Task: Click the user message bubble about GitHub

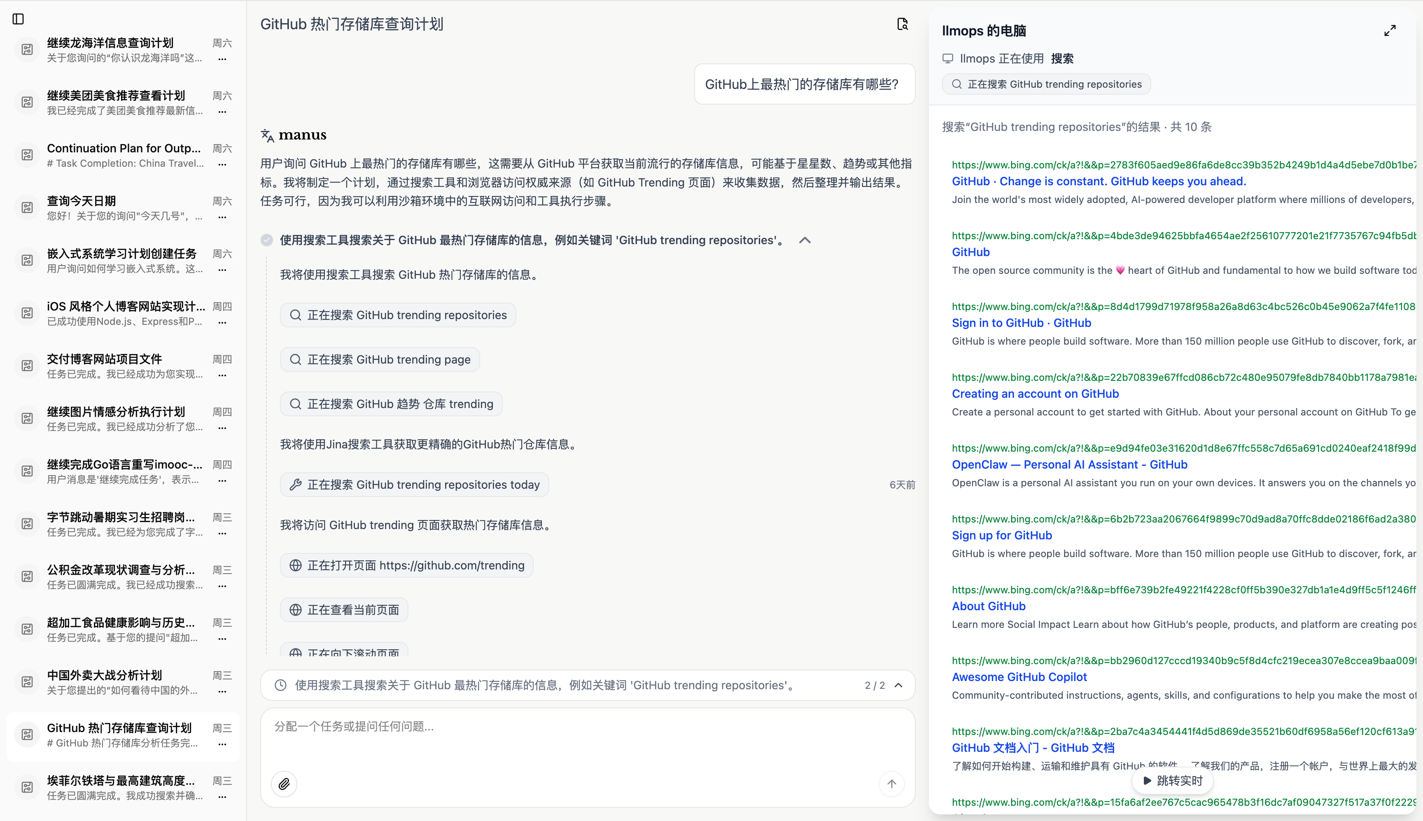Action: tap(805, 84)
